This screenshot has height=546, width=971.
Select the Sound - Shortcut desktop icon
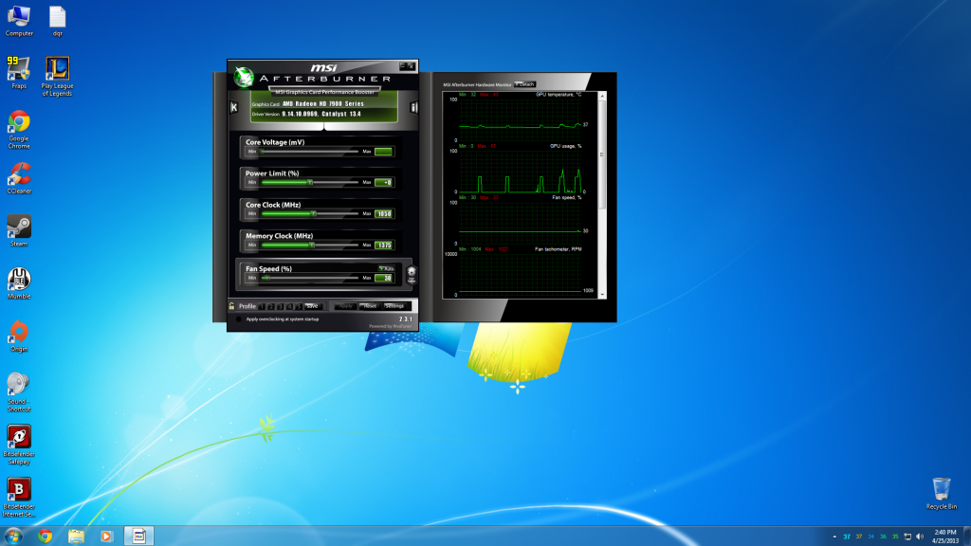[19, 391]
